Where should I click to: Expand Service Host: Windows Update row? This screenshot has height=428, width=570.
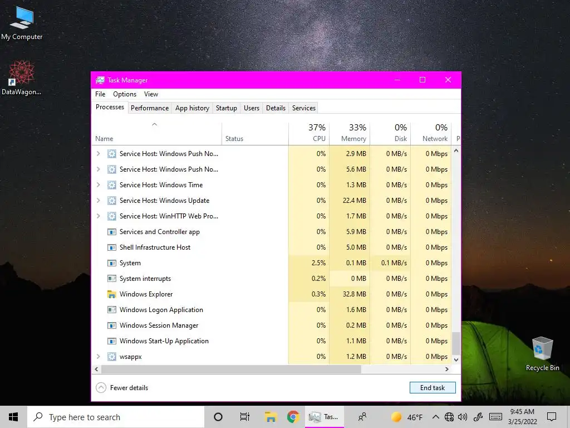coord(98,201)
